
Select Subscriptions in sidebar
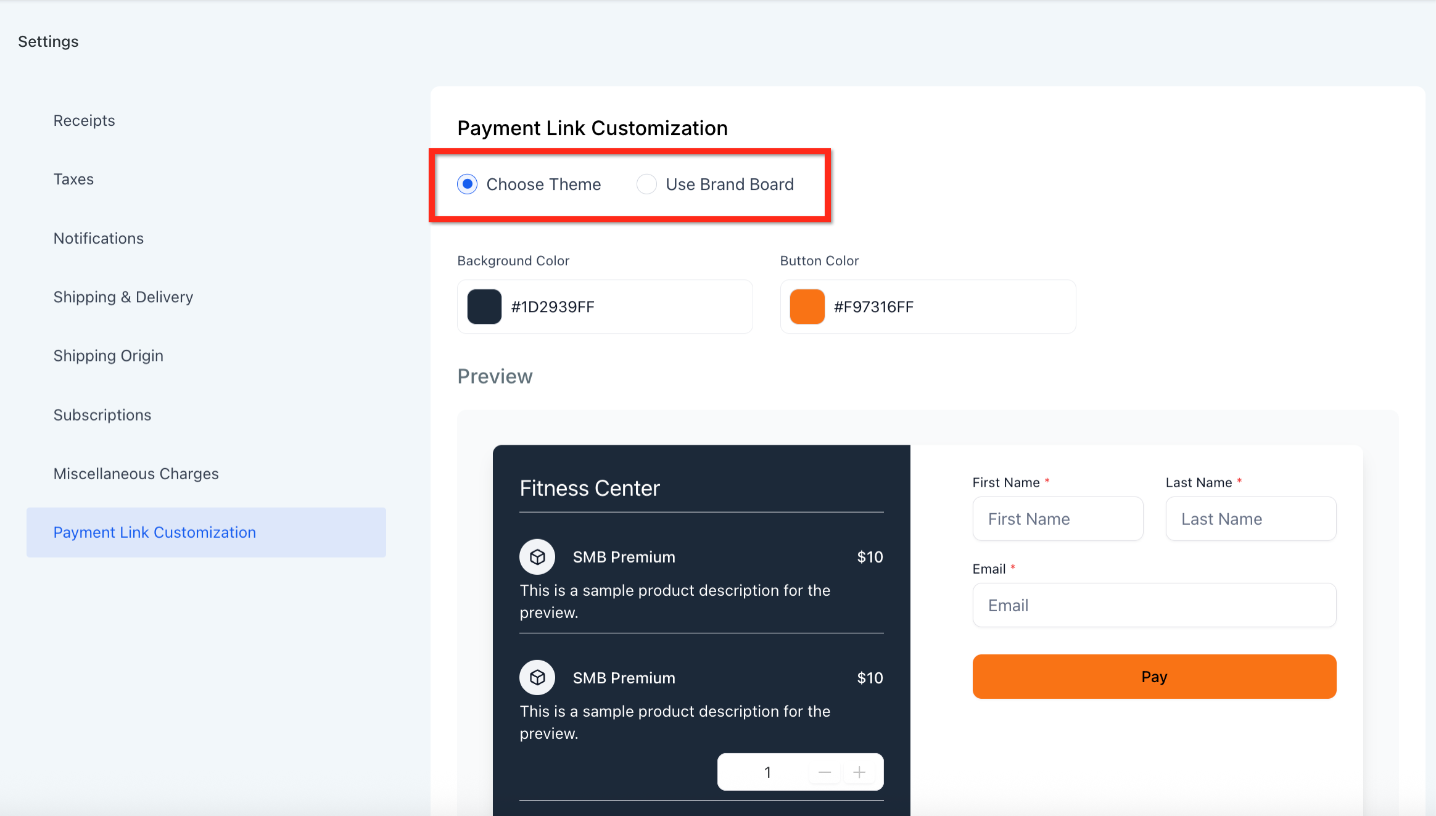point(102,415)
